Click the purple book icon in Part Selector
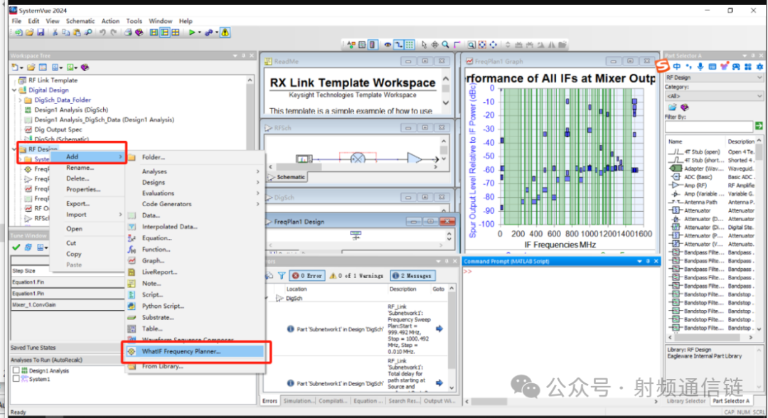Image resolution: width=768 pixels, height=418 pixels. coord(685,107)
